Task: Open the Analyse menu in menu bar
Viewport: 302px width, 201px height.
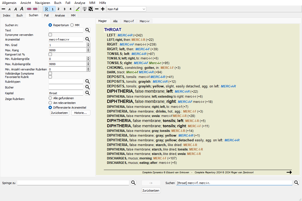Action: tap(80, 3)
